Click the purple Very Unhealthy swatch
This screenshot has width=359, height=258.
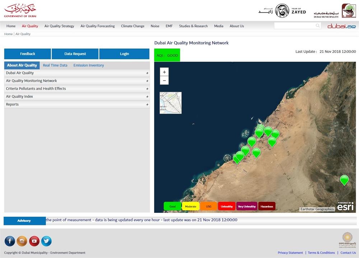pyautogui.click(x=247, y=206)
